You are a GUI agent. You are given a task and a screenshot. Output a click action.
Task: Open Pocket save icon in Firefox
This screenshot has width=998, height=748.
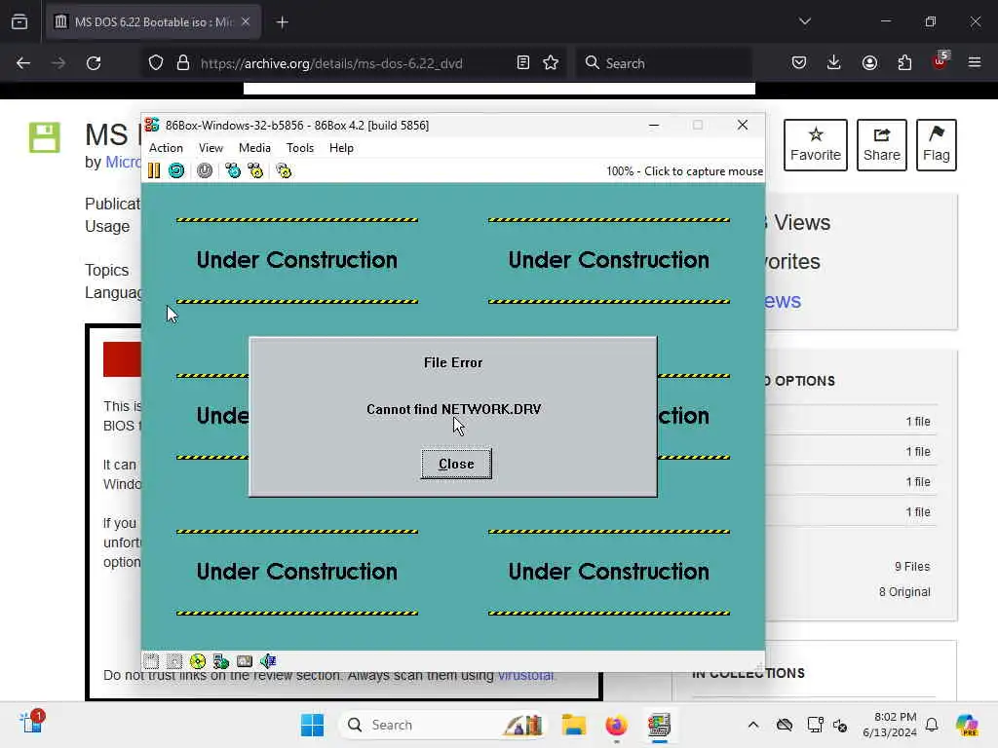(x=799, y=62)
